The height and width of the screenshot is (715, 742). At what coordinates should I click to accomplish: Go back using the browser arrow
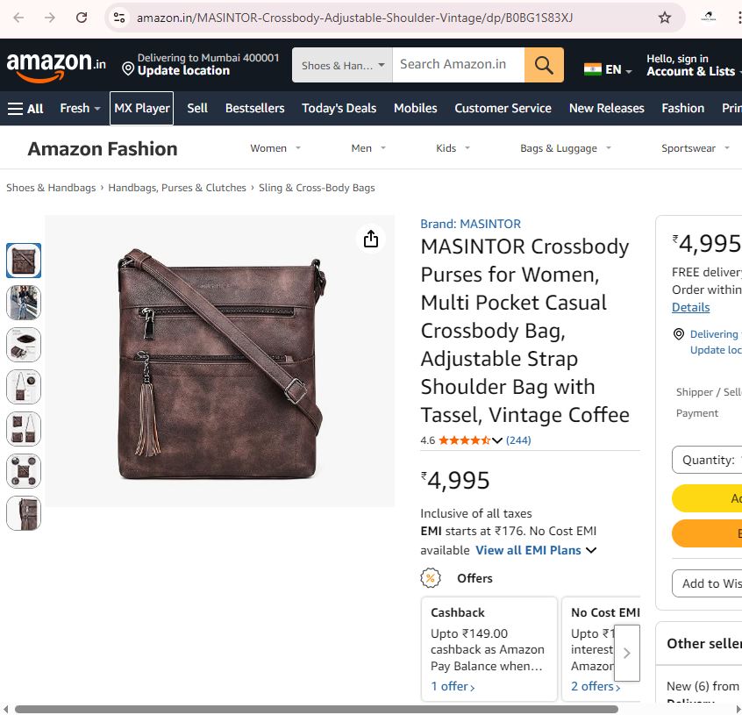18,17
